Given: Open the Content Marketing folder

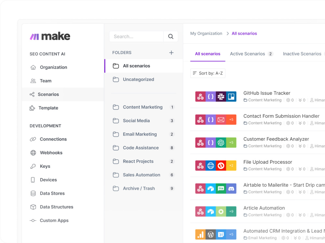Looking at the screenshot, I should click(144, 107).
